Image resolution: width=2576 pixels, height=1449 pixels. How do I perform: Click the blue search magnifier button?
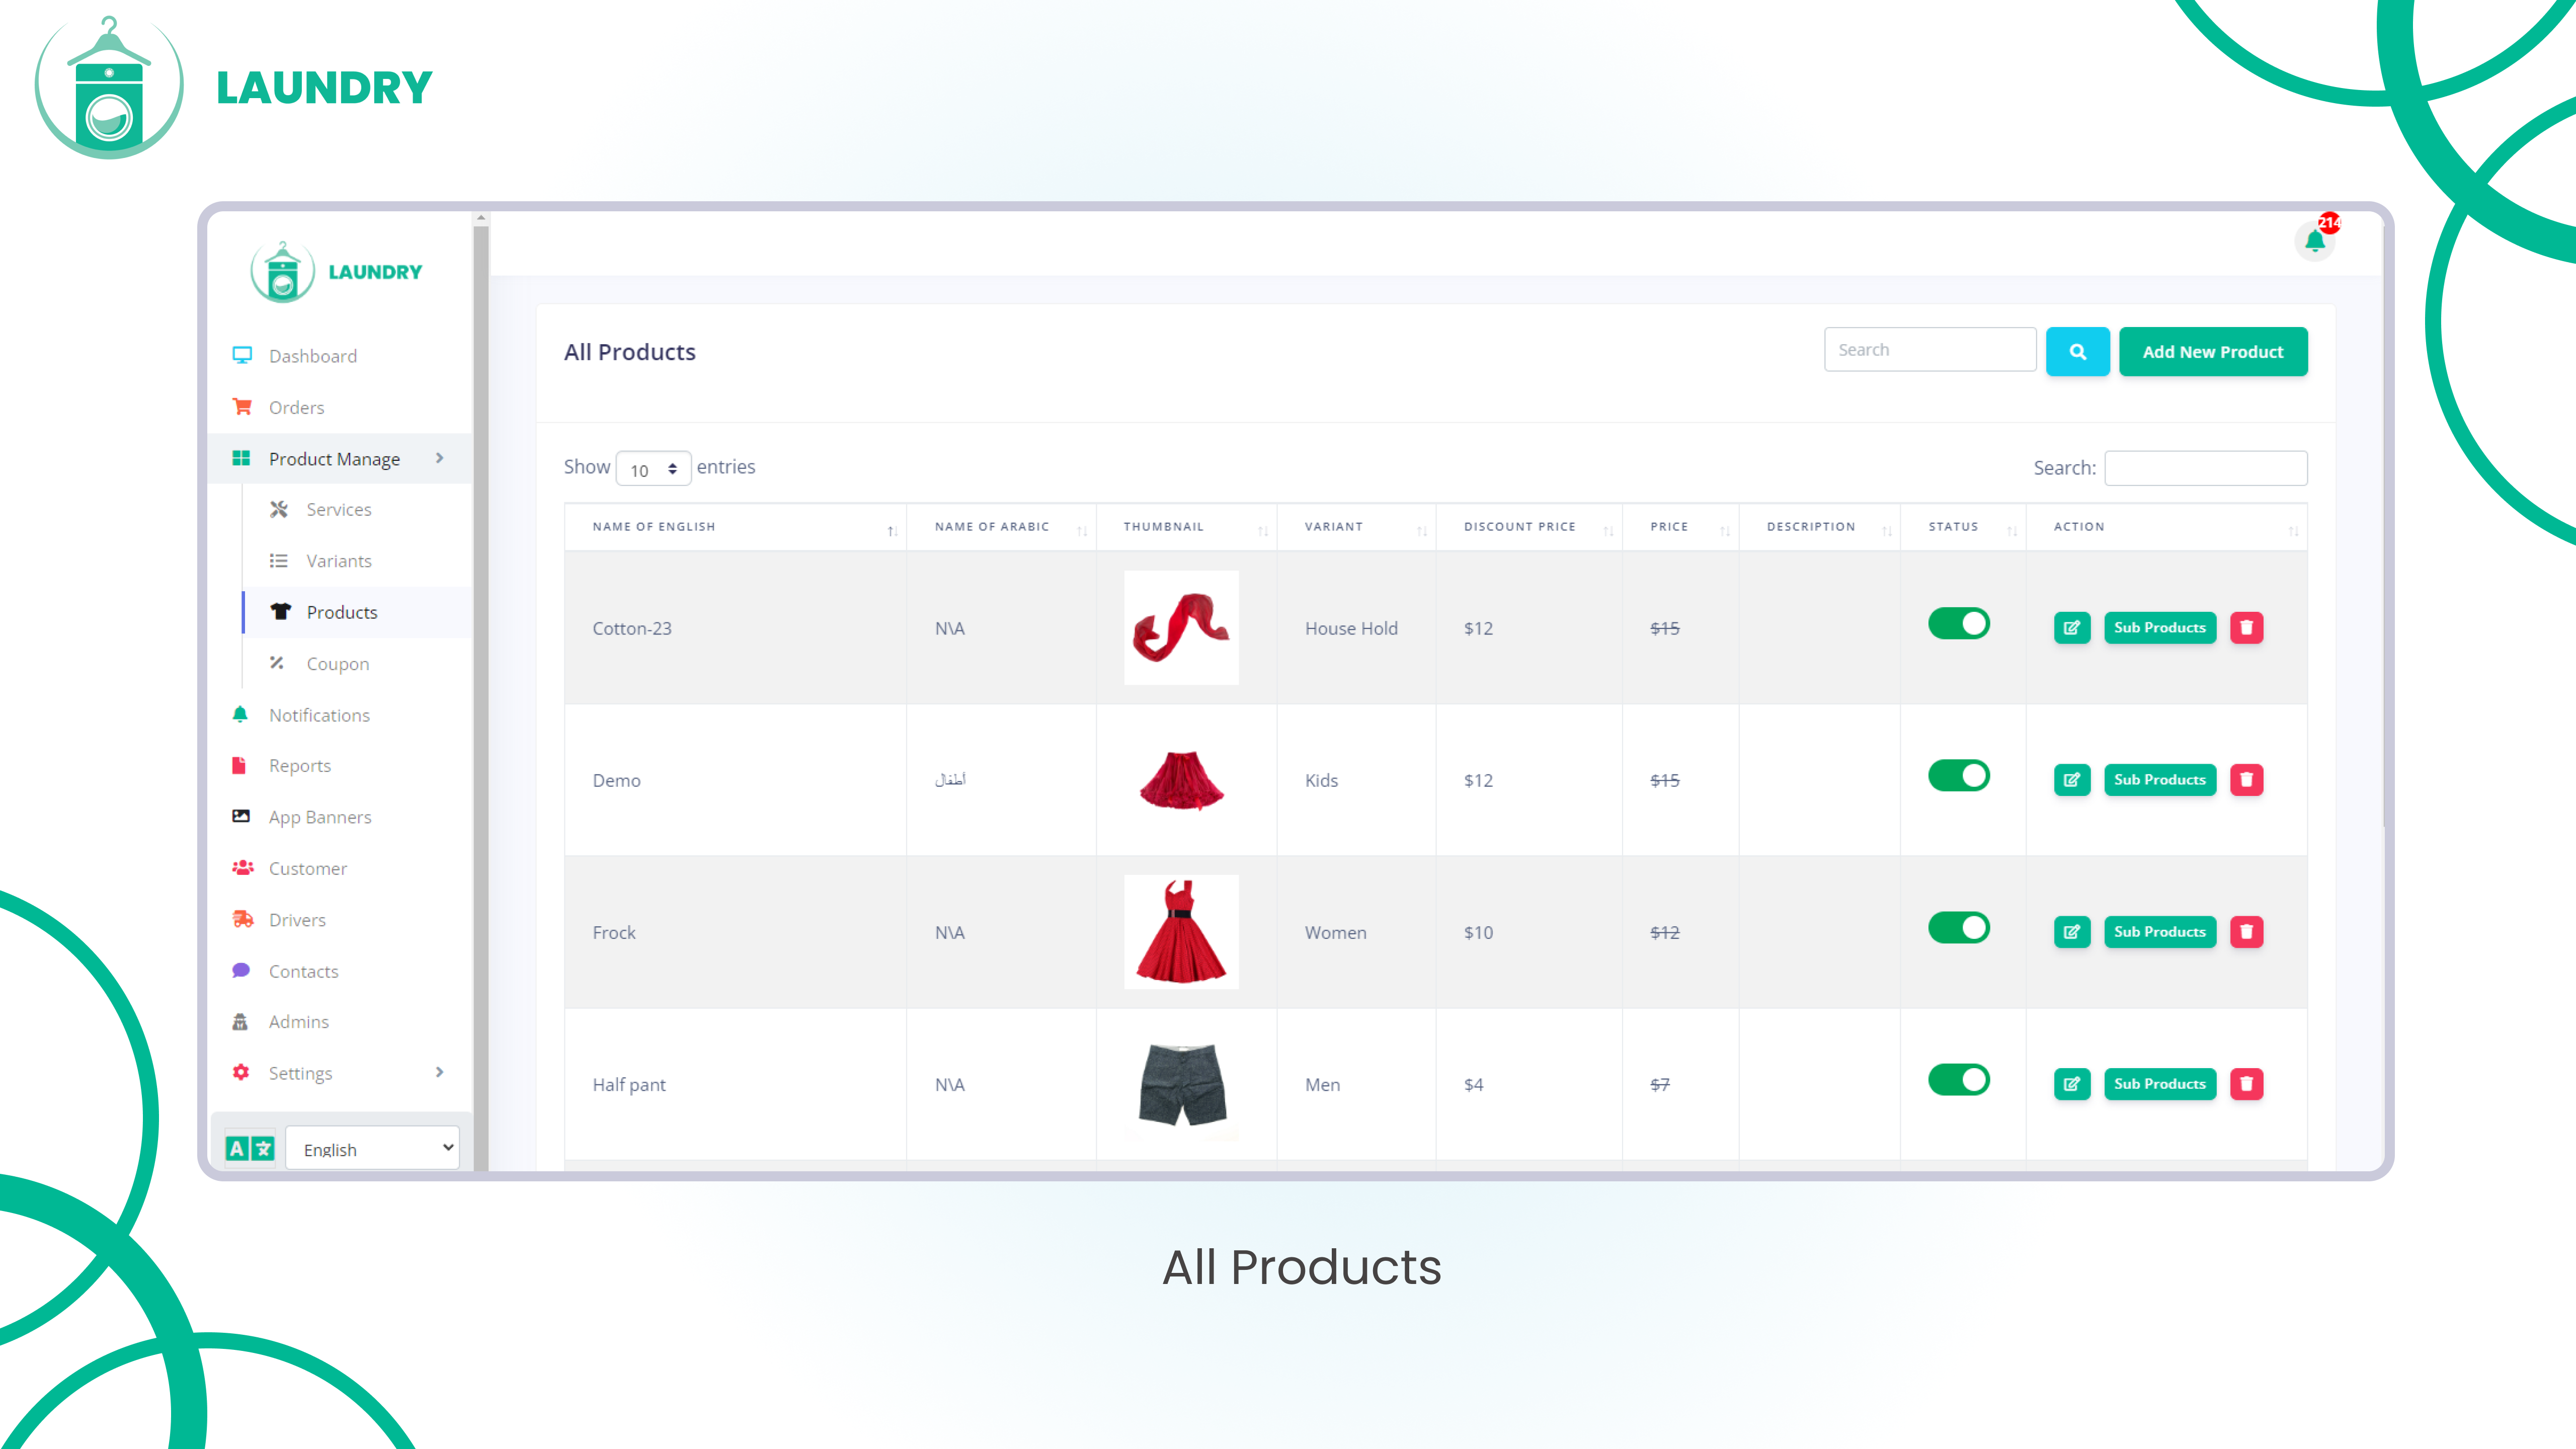click(x=2077, y=352)
